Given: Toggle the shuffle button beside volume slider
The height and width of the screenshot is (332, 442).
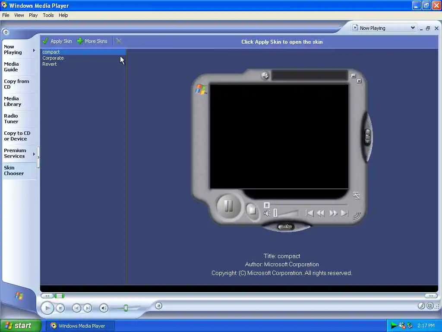Looking at the screenshot, I should (159, 306).
